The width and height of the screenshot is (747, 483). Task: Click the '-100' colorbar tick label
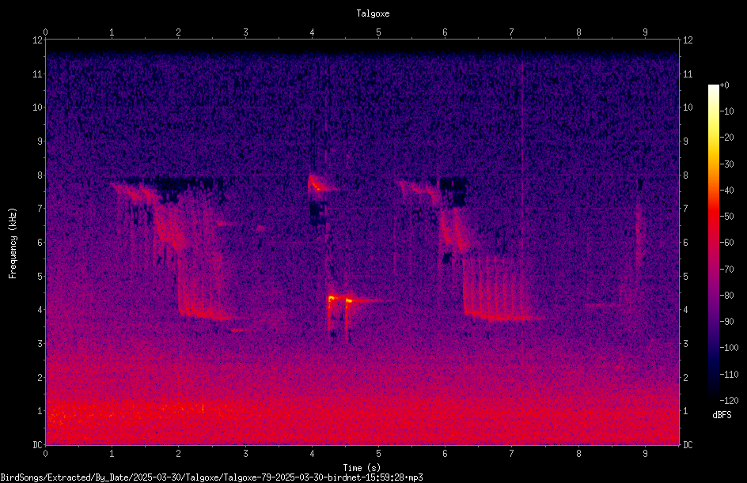(x=729, y=348)
